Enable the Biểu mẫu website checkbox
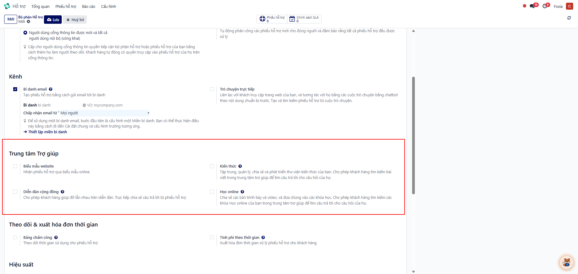The width and height of the screenshot is (578, 274). (15, 166)
